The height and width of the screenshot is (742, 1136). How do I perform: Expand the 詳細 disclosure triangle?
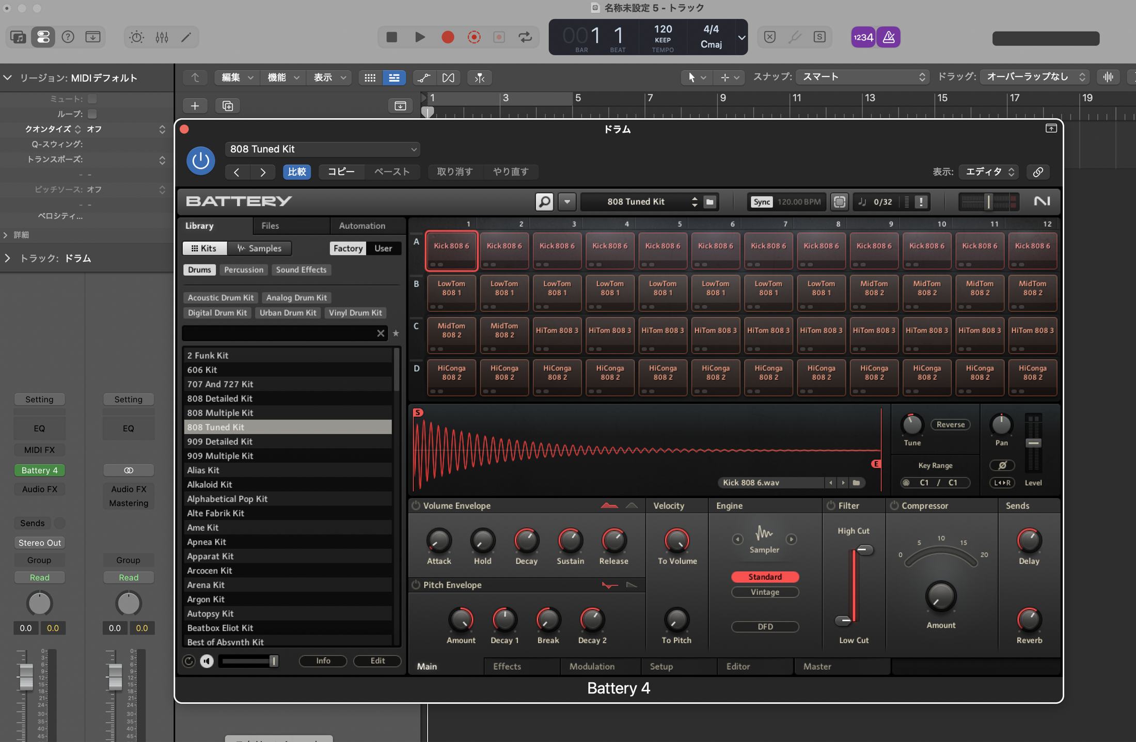click(6, 235)
